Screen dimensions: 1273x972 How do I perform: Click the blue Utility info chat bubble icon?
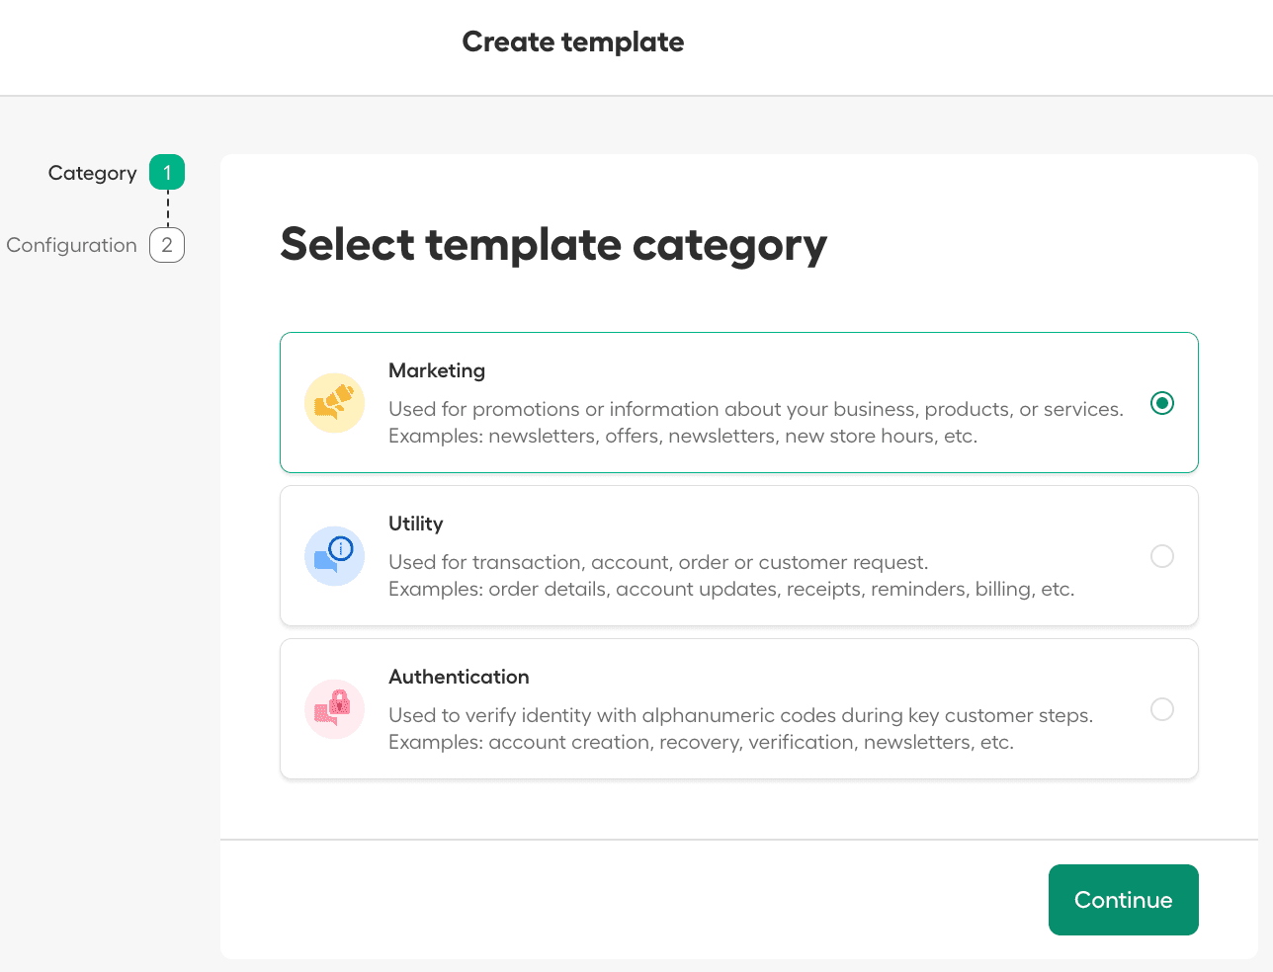pos(334,555)
